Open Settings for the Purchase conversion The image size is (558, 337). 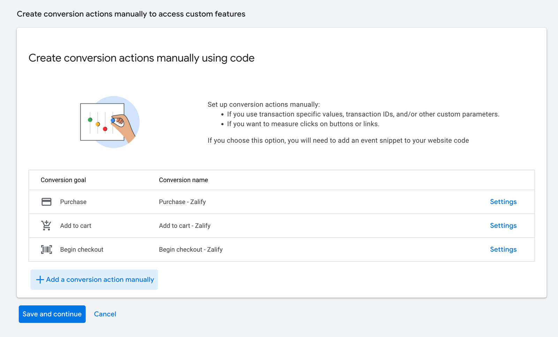tap(503, 202)
